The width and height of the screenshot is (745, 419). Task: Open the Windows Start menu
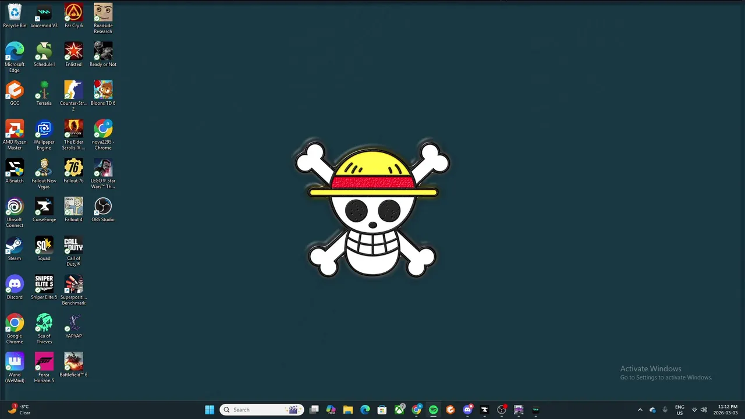[x=210, y=410]
